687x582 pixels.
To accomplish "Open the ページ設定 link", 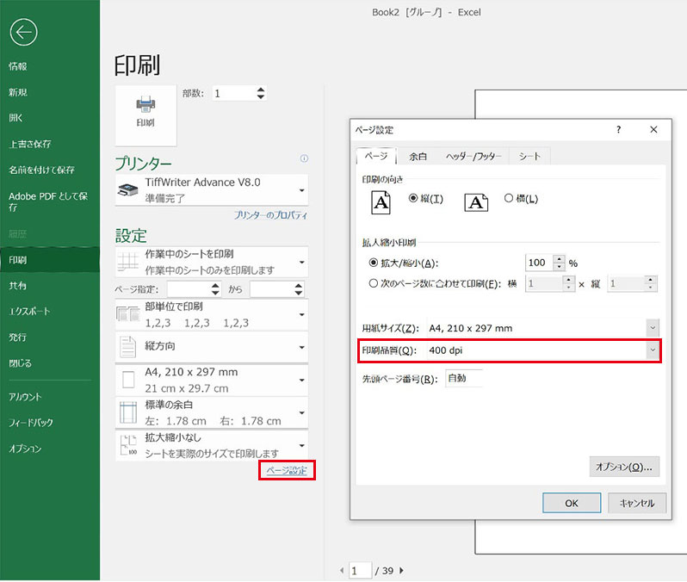I will click(x=287, y=470).
